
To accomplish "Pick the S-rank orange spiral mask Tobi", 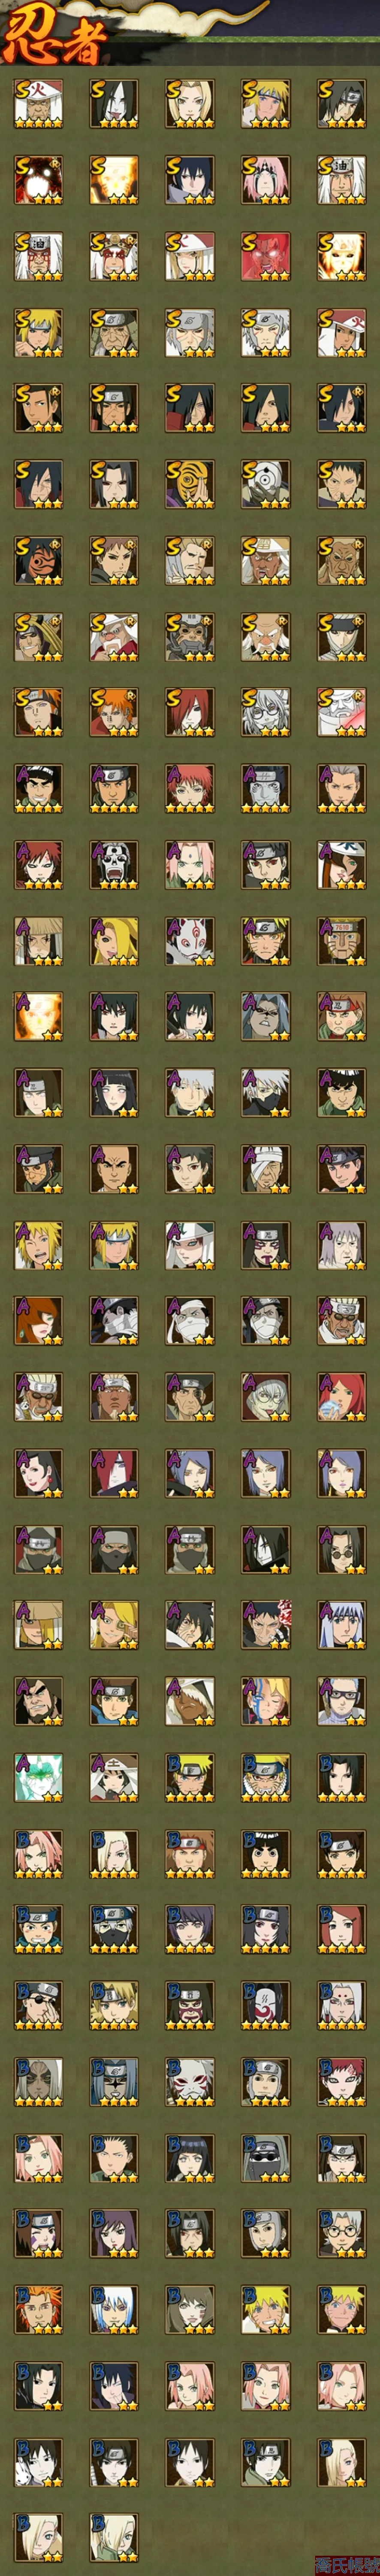I will 190,483.
